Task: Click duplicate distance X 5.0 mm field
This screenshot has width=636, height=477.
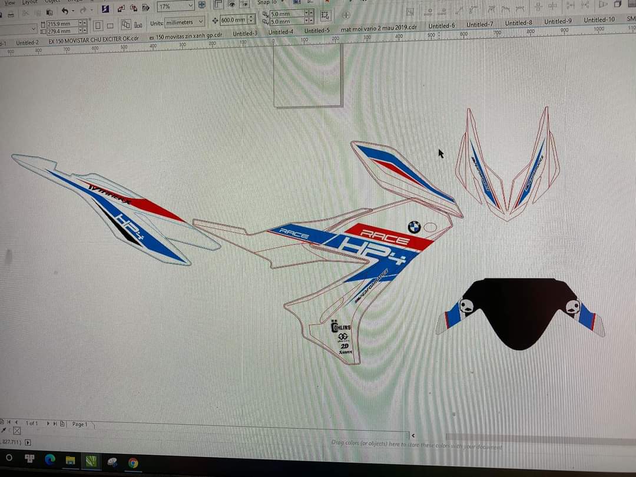Action: click(286, 14)
